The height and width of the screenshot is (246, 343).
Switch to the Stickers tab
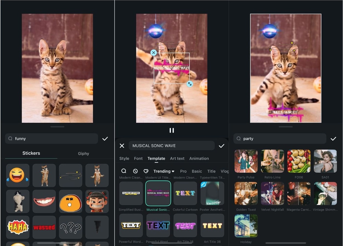point(31,153)
